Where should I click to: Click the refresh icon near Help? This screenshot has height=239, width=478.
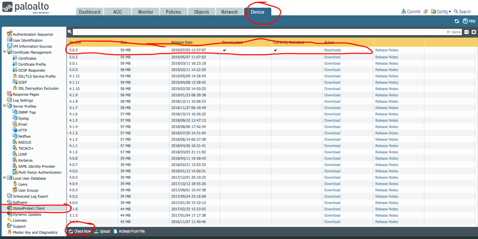[x=457, y=21]
